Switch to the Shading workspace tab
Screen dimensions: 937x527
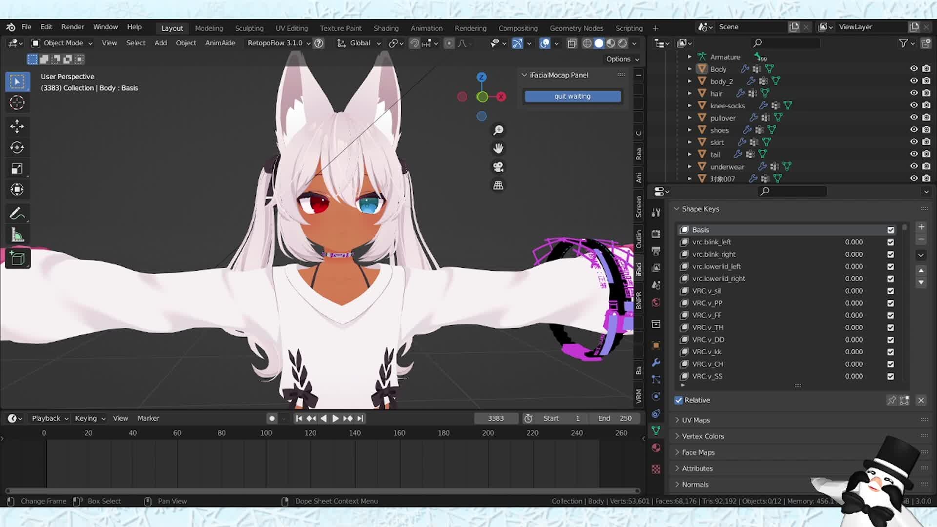click(x=386, y=28)
